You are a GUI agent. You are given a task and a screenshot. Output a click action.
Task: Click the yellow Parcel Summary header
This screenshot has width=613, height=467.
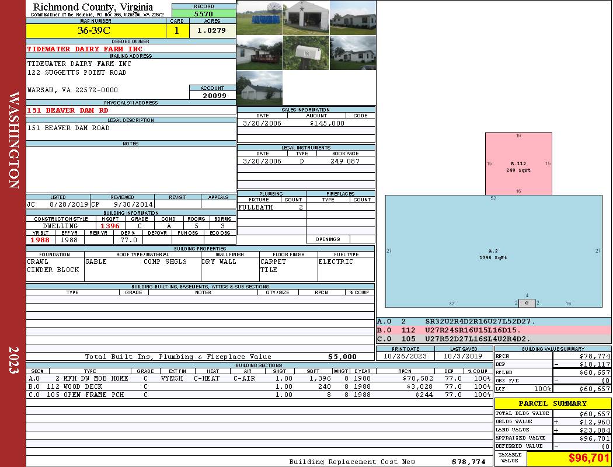tap(553, 403)
